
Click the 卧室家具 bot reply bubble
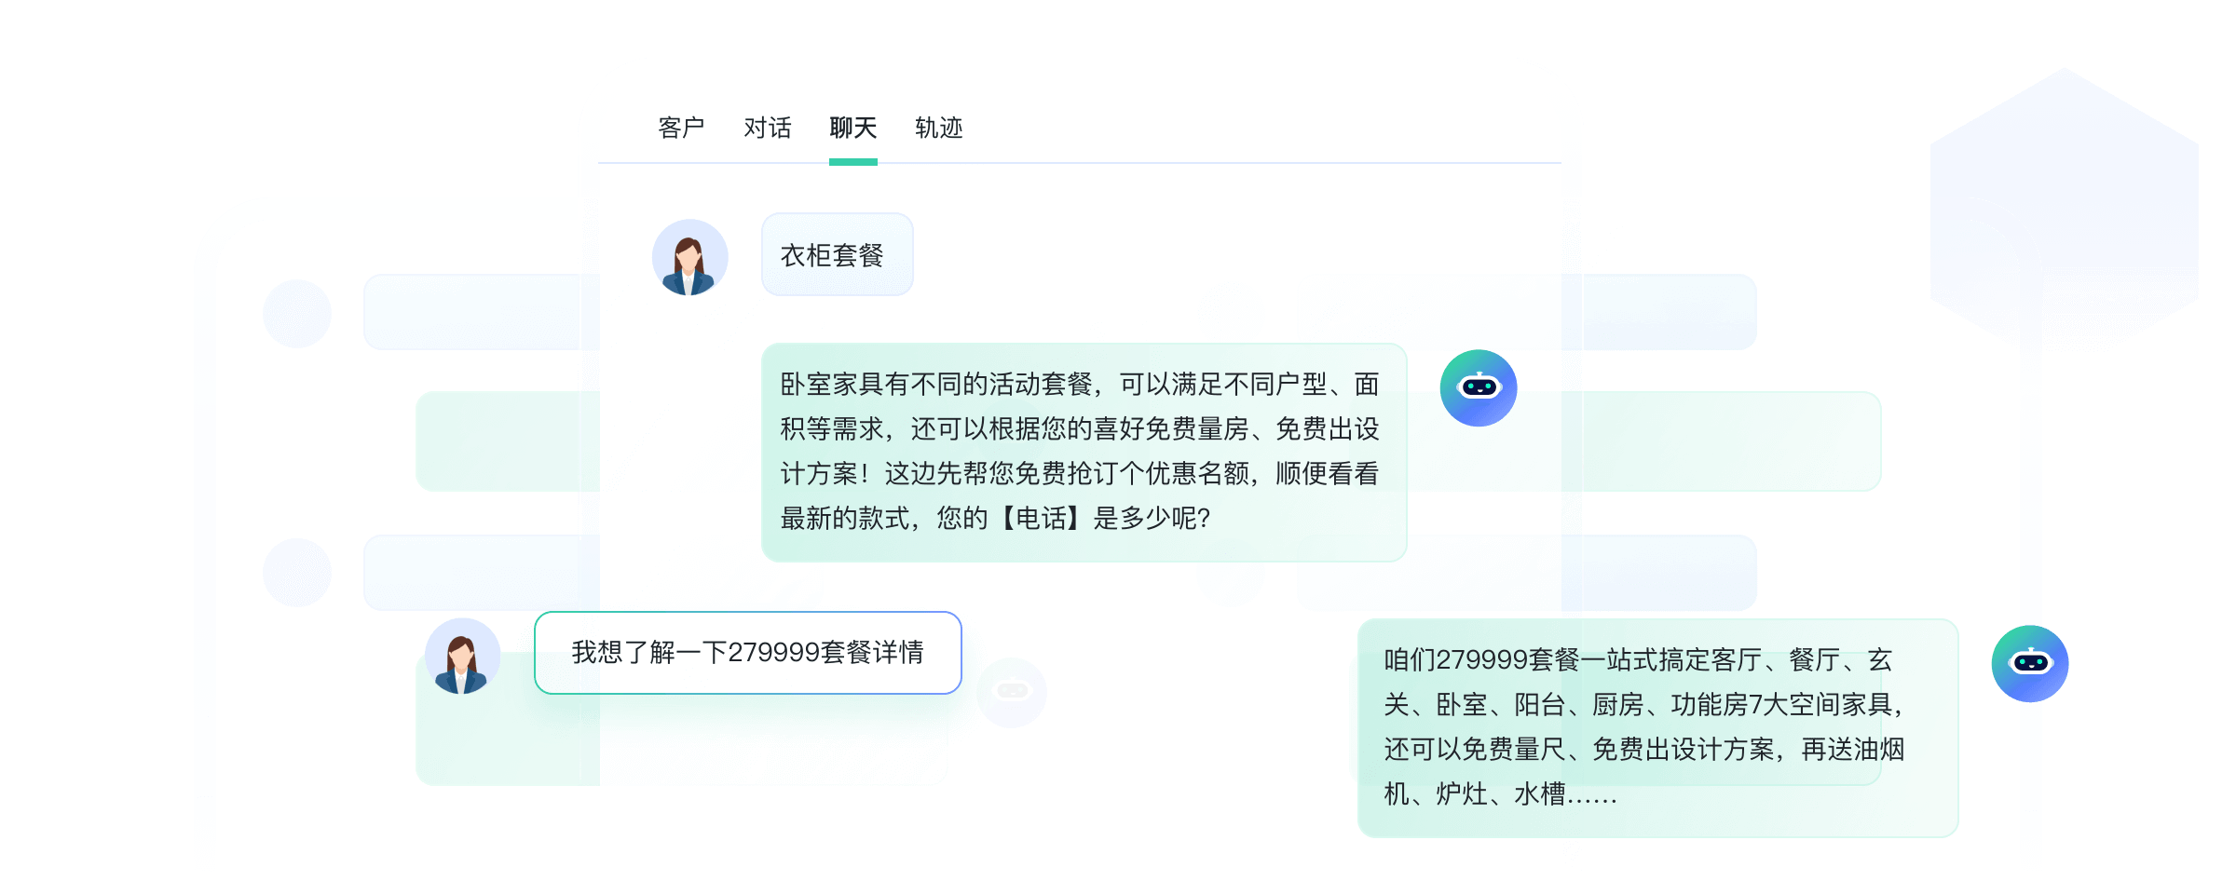coord(1084,453)
